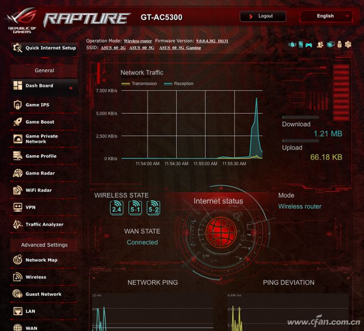Screen dimensions: 364x331
Task: Open the ASUS_60_5G SSID link
Action: [141, 48]
